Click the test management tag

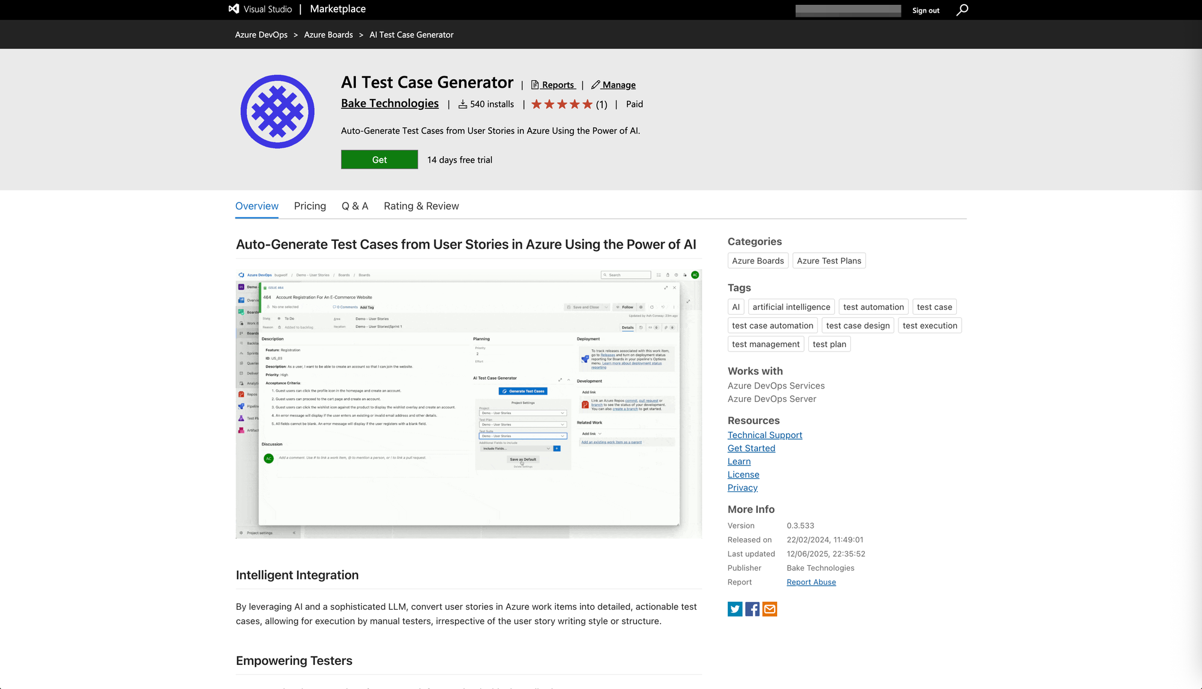(x=766, y=344)
